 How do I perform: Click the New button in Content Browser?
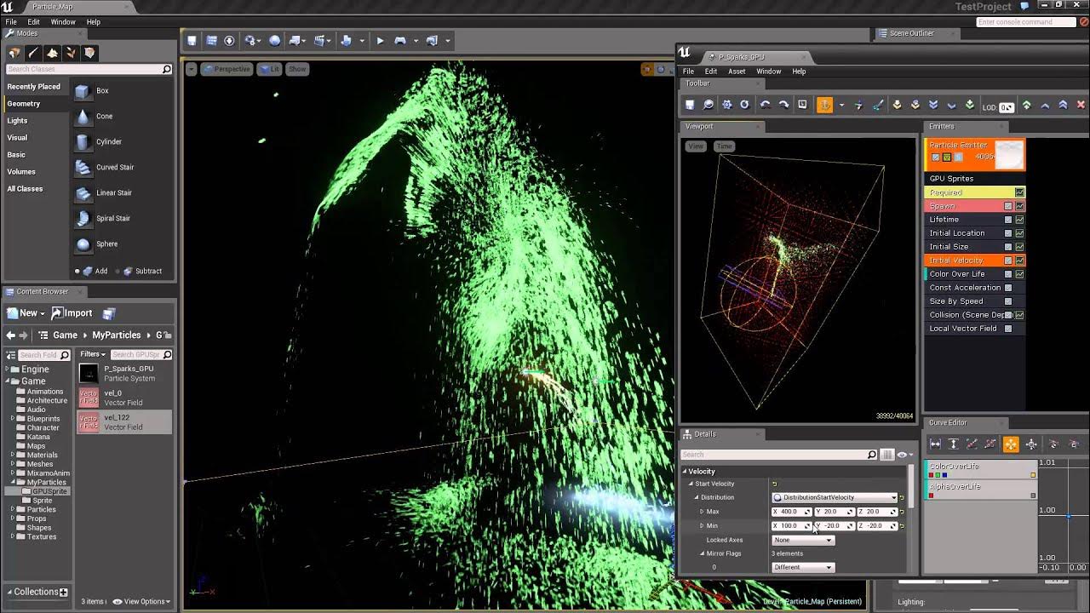tap(24, 313)
